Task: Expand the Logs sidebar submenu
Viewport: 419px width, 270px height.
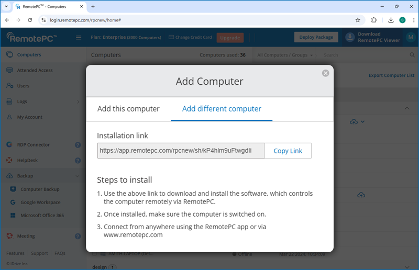Action: pyautogui.click(x=78, y=102)
